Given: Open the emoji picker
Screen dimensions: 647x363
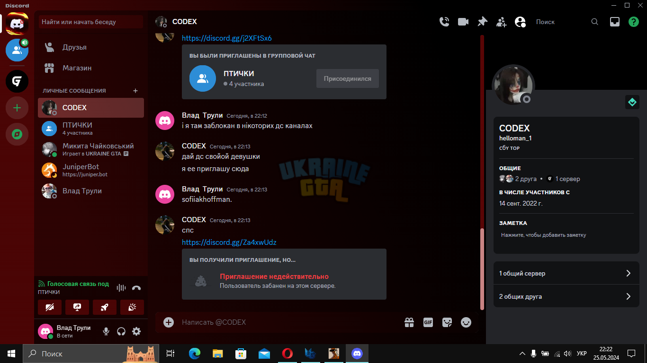Looking at the screenshot, I should click(466, 322).
